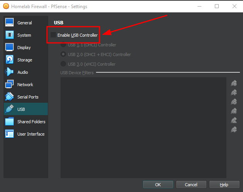
Task: Open the Storage settings page
Action: [26, 60]
